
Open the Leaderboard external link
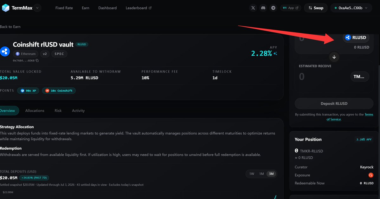pos(138,8)
